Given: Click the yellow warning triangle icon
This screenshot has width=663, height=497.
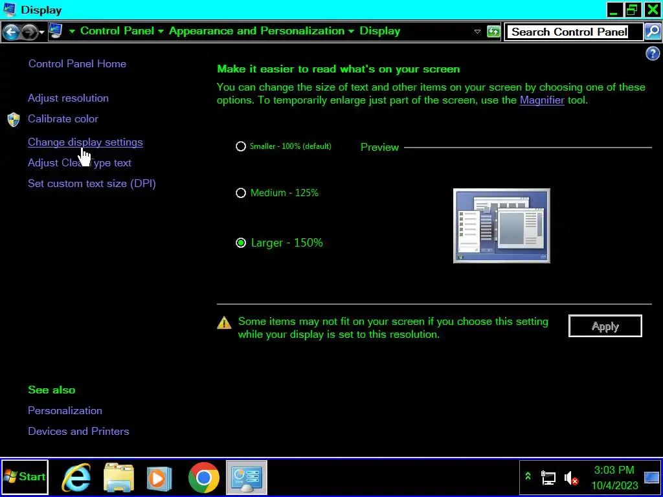Looking at the screenshot, I should (x=224, y=323).
